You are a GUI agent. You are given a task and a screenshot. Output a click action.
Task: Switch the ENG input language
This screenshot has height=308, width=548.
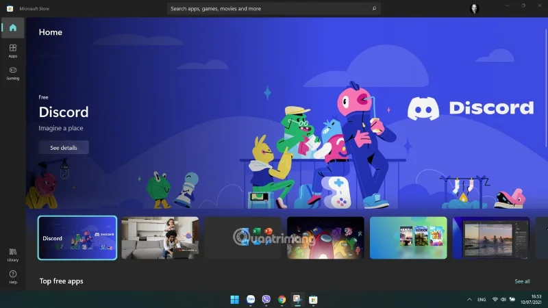click(482, 300)
